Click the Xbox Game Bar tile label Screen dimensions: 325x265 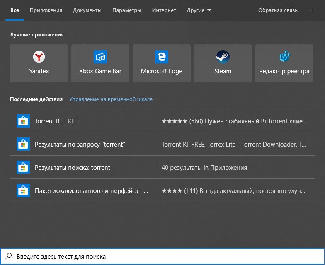point(100,71)
